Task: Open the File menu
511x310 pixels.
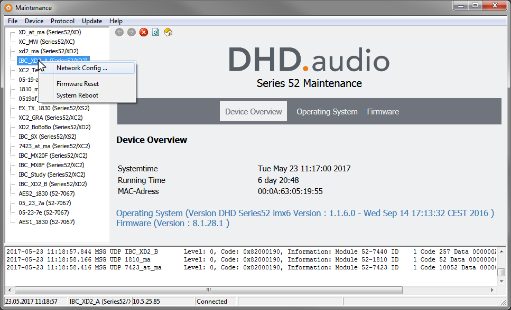Action: (13, 21)
